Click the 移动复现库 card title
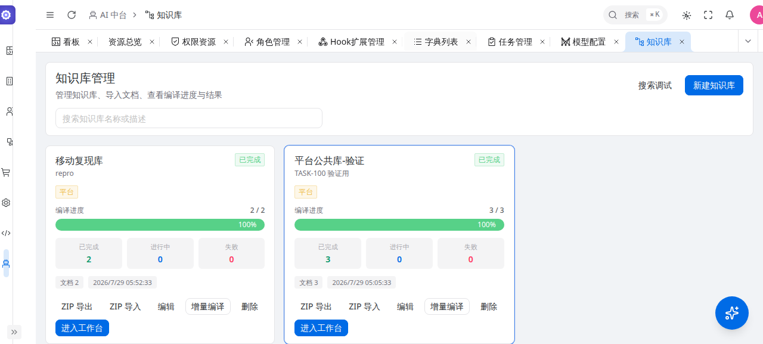 click(x=79, y=160)
